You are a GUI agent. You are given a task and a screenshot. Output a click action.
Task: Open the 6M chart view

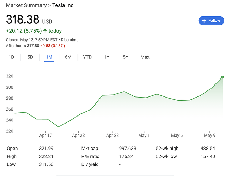[68, 57]
